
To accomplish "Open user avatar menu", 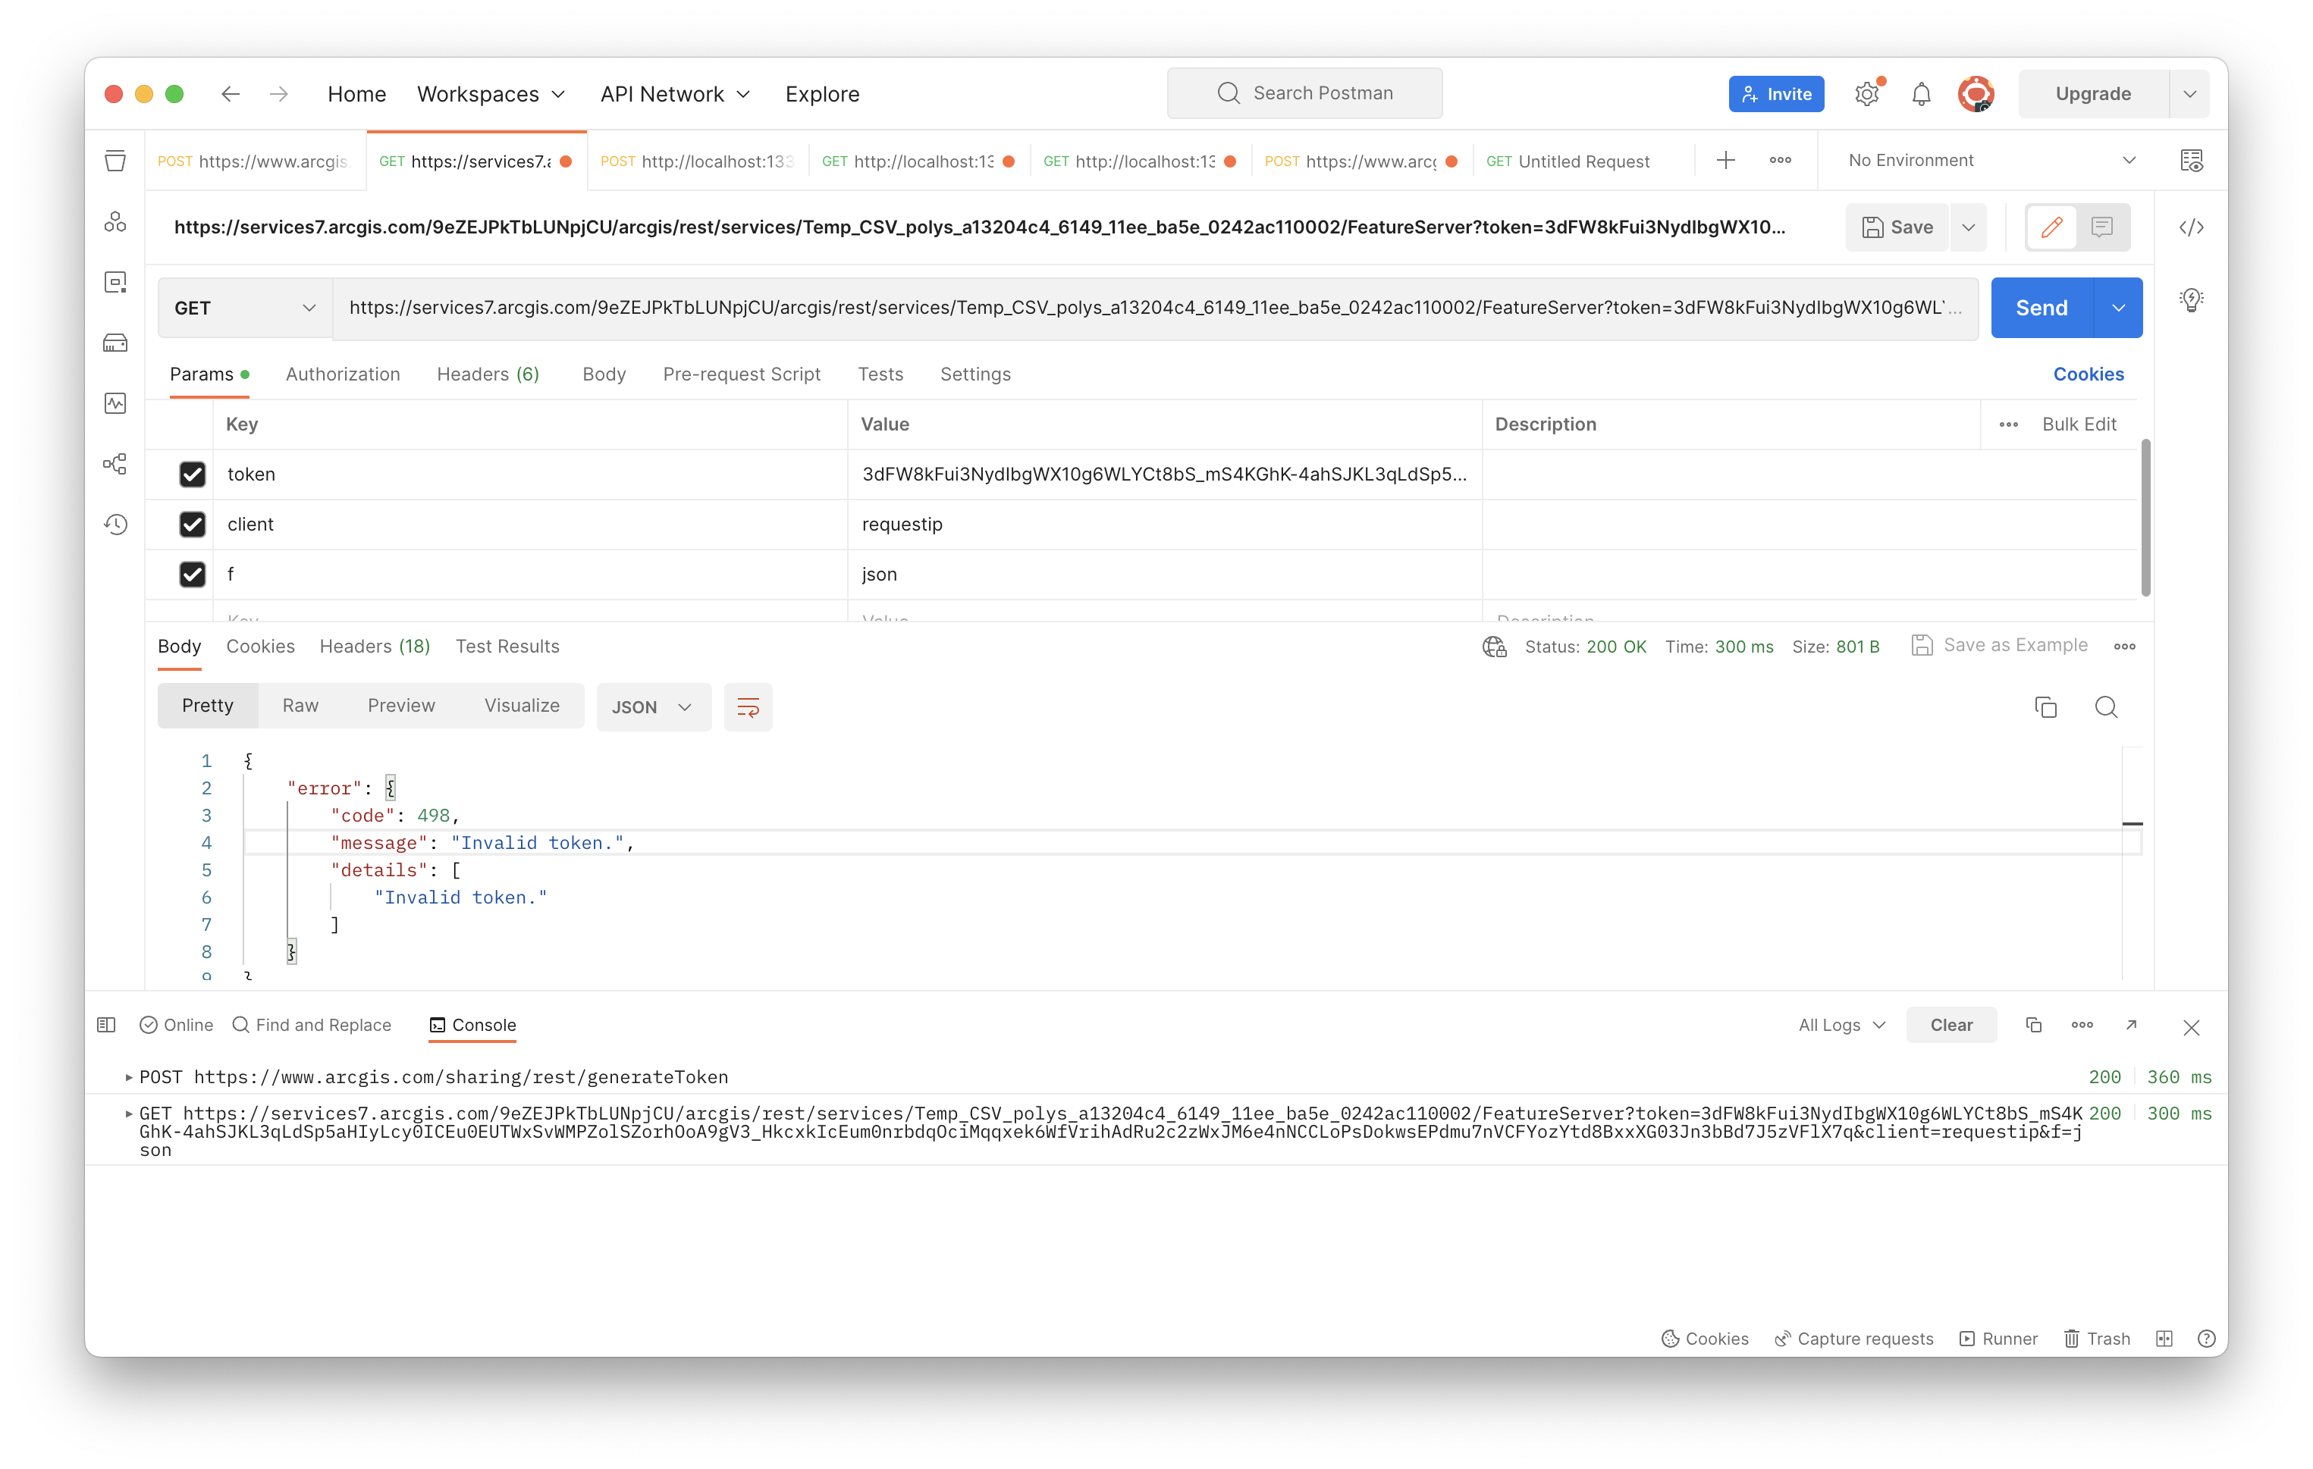I will pos(1976,94).
